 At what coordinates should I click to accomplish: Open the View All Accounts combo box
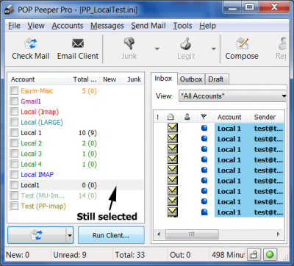[x=233, y=96]
